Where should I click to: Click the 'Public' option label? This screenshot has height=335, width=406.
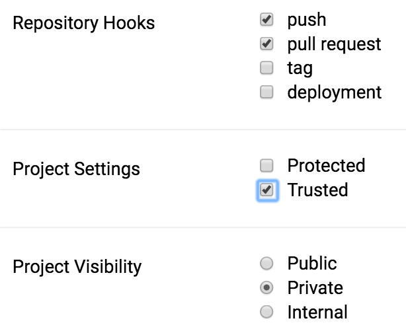(312, 264)
